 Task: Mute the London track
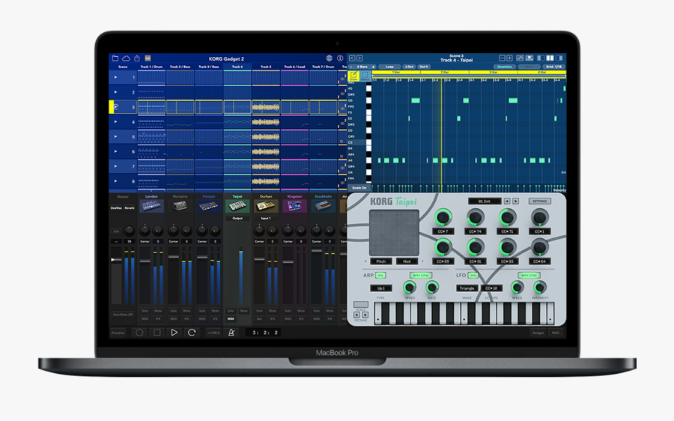(158, 310)
